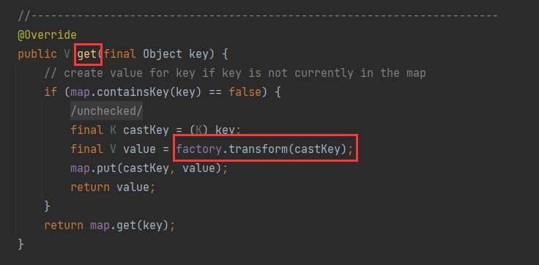
Task: Click the public keyword
Action: point(37,54)
